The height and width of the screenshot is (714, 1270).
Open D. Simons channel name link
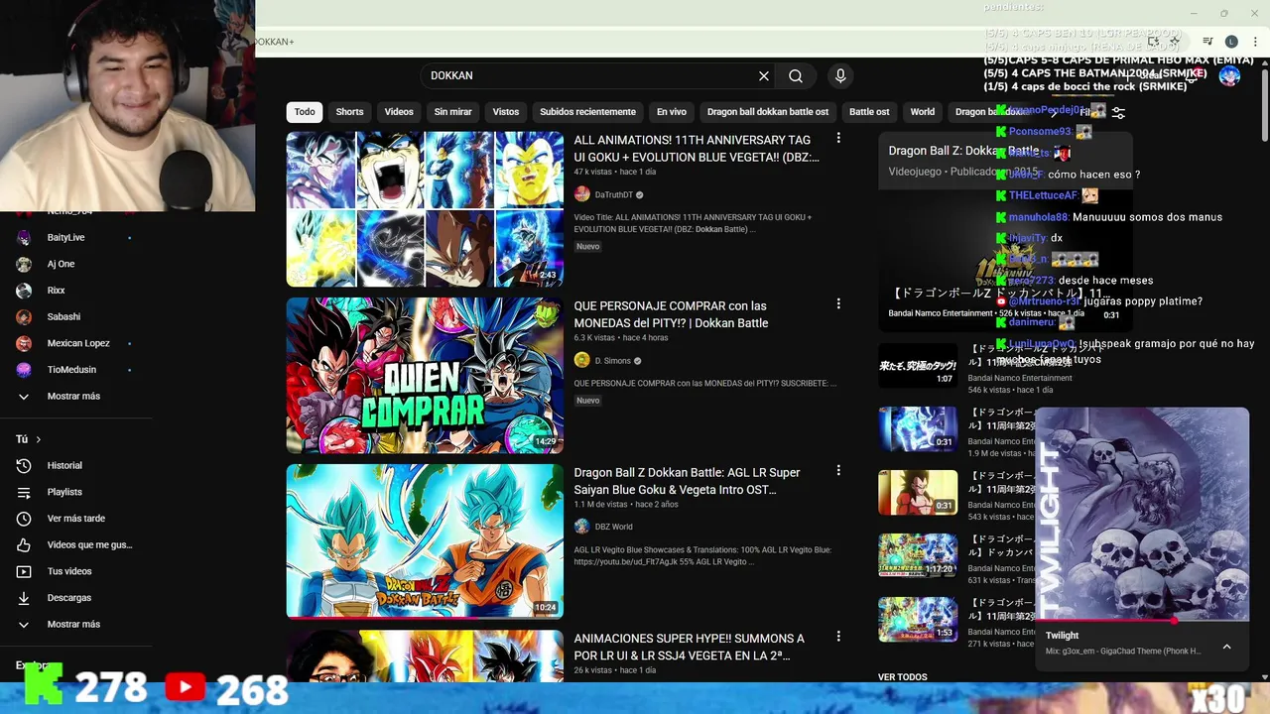pos(612,361)
